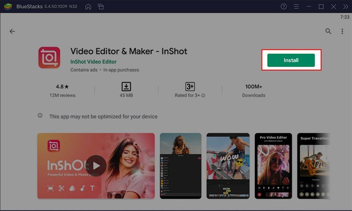Click the green Install button
Viewport: 352px width, 211px height.
[291, 60]
